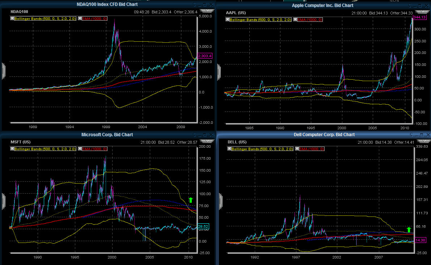Screen dimensions: 431x265
Task: Click the link/detach icon on Apple chart title bar
Action: click(x=411, y=5)
